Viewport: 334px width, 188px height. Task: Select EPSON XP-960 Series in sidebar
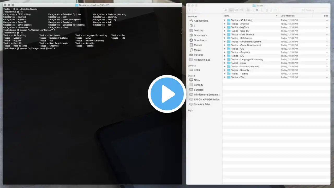(x=207, y=99)
